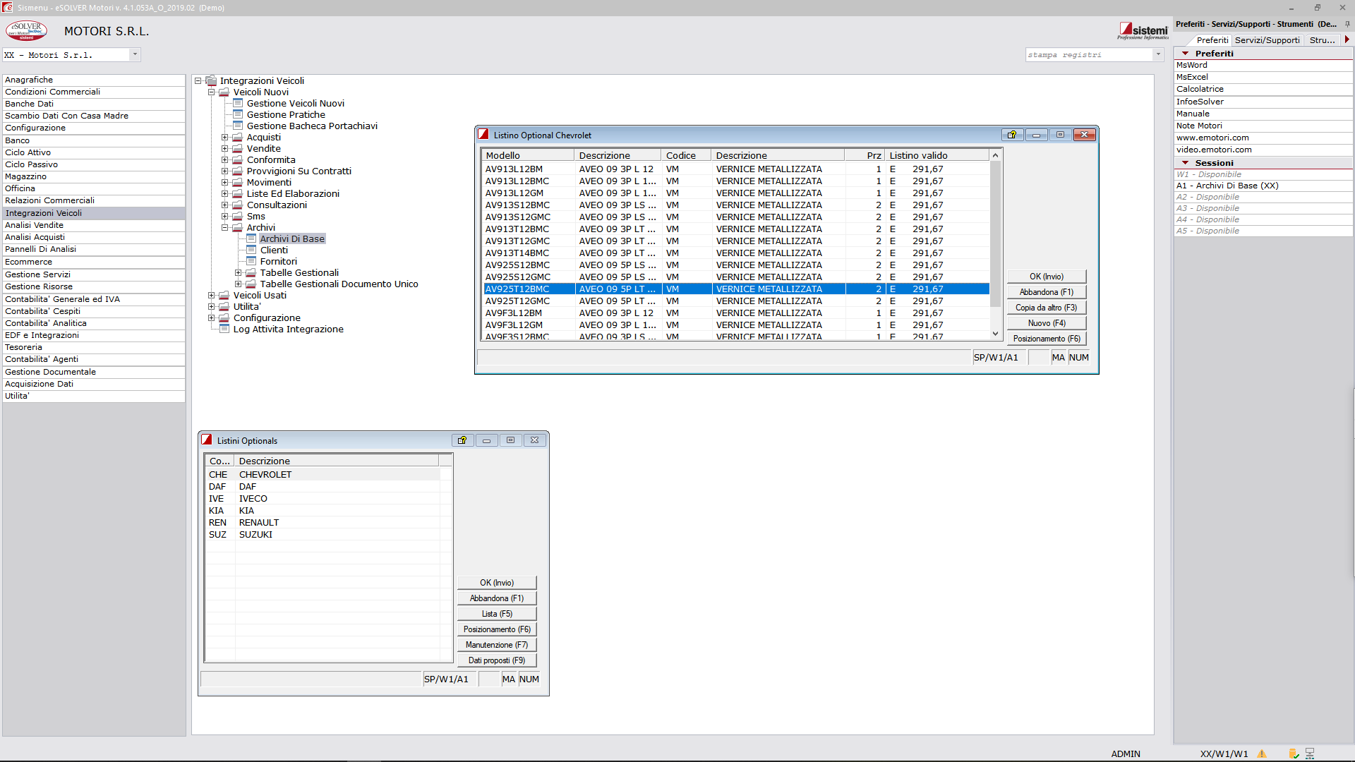This screenshot has width=1355, height=762.
Task: Maximize the Listini Optionals window
Action: 510,440
